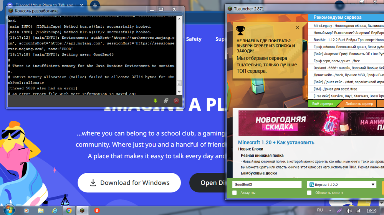384x215 pixels.
Task: Toggle the Аккаунты checkbox
Action: (235, 193)
